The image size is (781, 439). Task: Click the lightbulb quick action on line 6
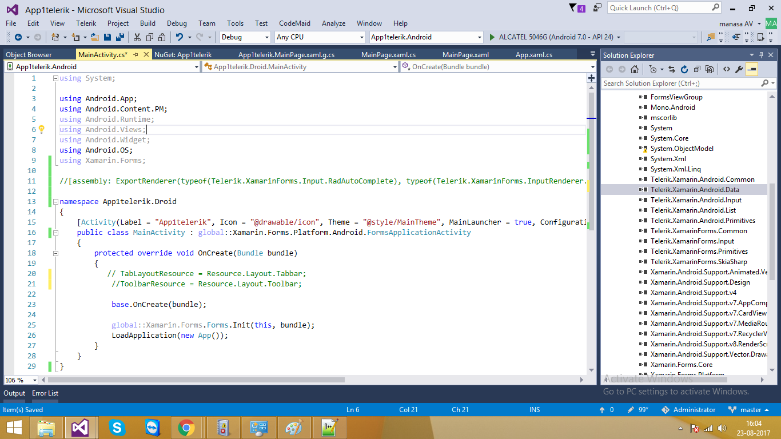click(41, 130)
